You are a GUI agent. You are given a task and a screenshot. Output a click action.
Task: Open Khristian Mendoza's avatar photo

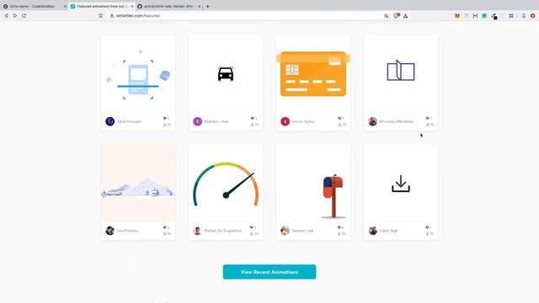coord(372,121)
